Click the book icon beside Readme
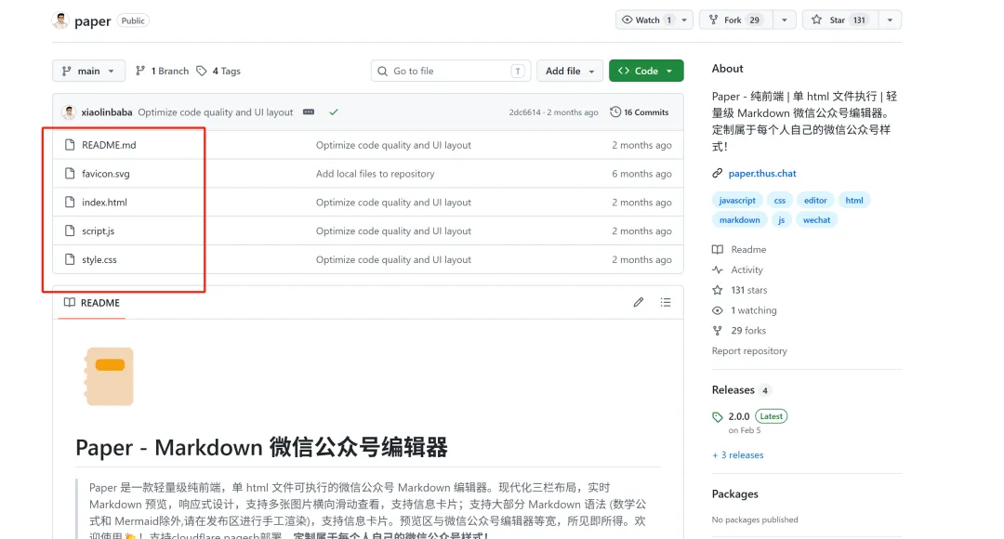The image size is (1004, 539). [718, 250]
